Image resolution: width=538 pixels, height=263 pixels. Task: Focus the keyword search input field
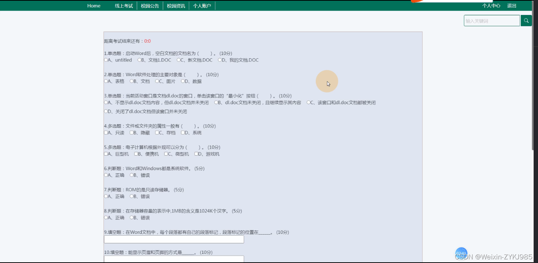pyautogui.click(x=492, y=21)
